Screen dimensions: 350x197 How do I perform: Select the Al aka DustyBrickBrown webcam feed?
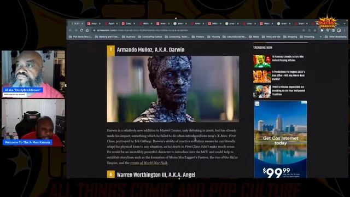[x=33, y=74]
